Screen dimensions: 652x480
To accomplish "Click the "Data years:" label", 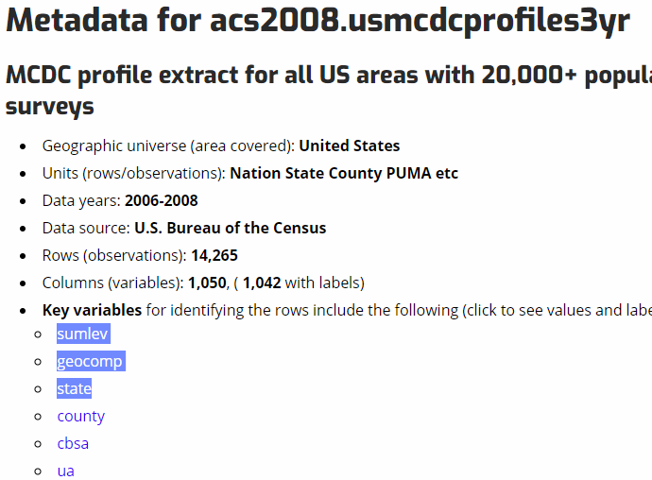I will point(81,200).
